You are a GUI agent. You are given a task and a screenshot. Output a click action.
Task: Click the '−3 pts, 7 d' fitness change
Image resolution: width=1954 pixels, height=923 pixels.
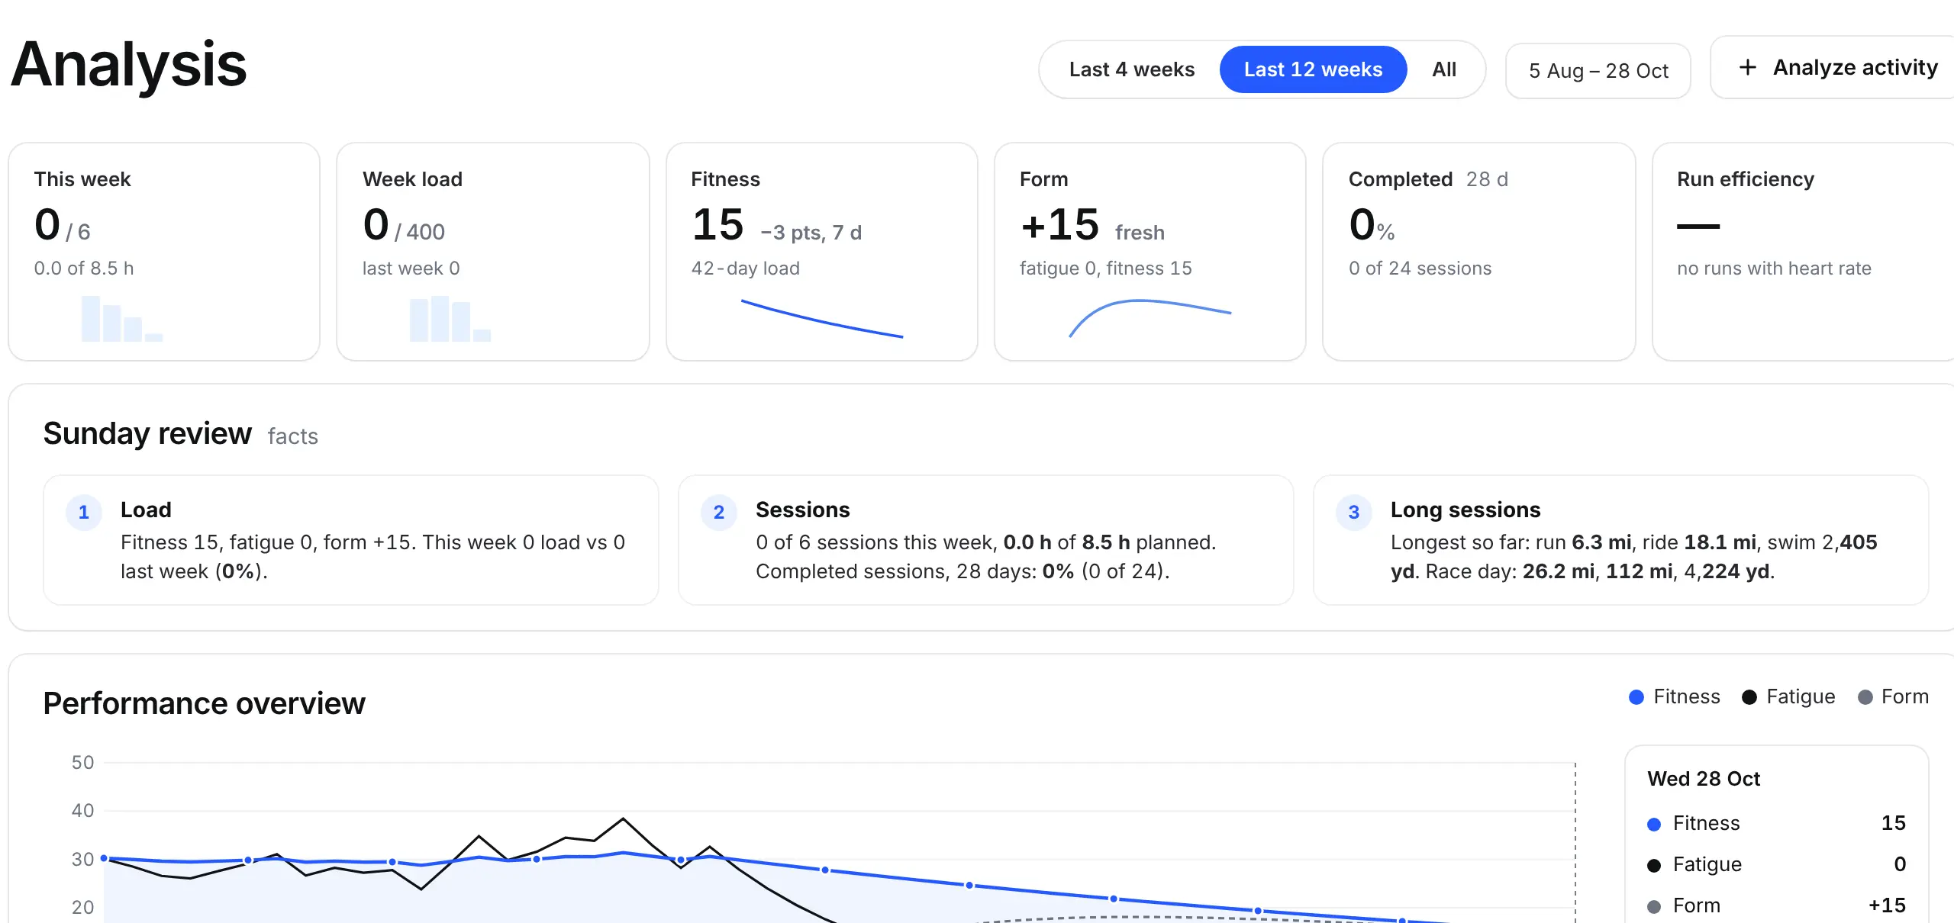point(811,233)
